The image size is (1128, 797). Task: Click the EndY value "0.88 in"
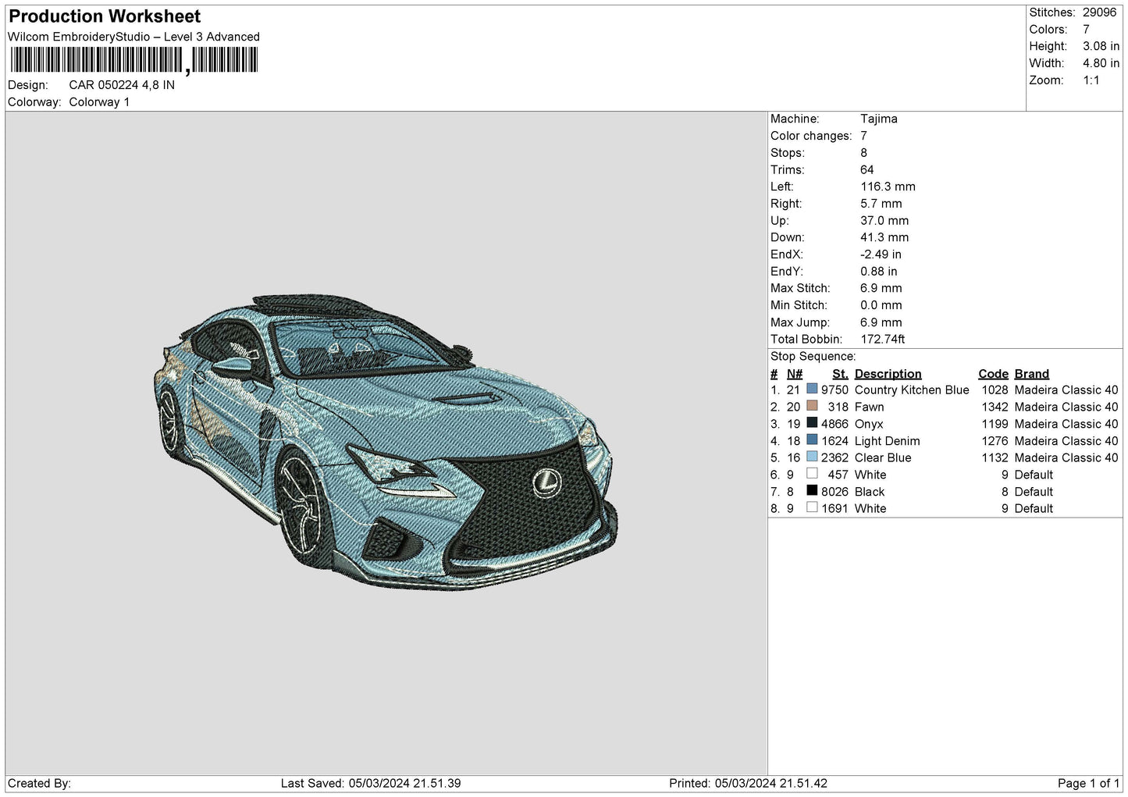pyautogui.click(x=879, y=272)
